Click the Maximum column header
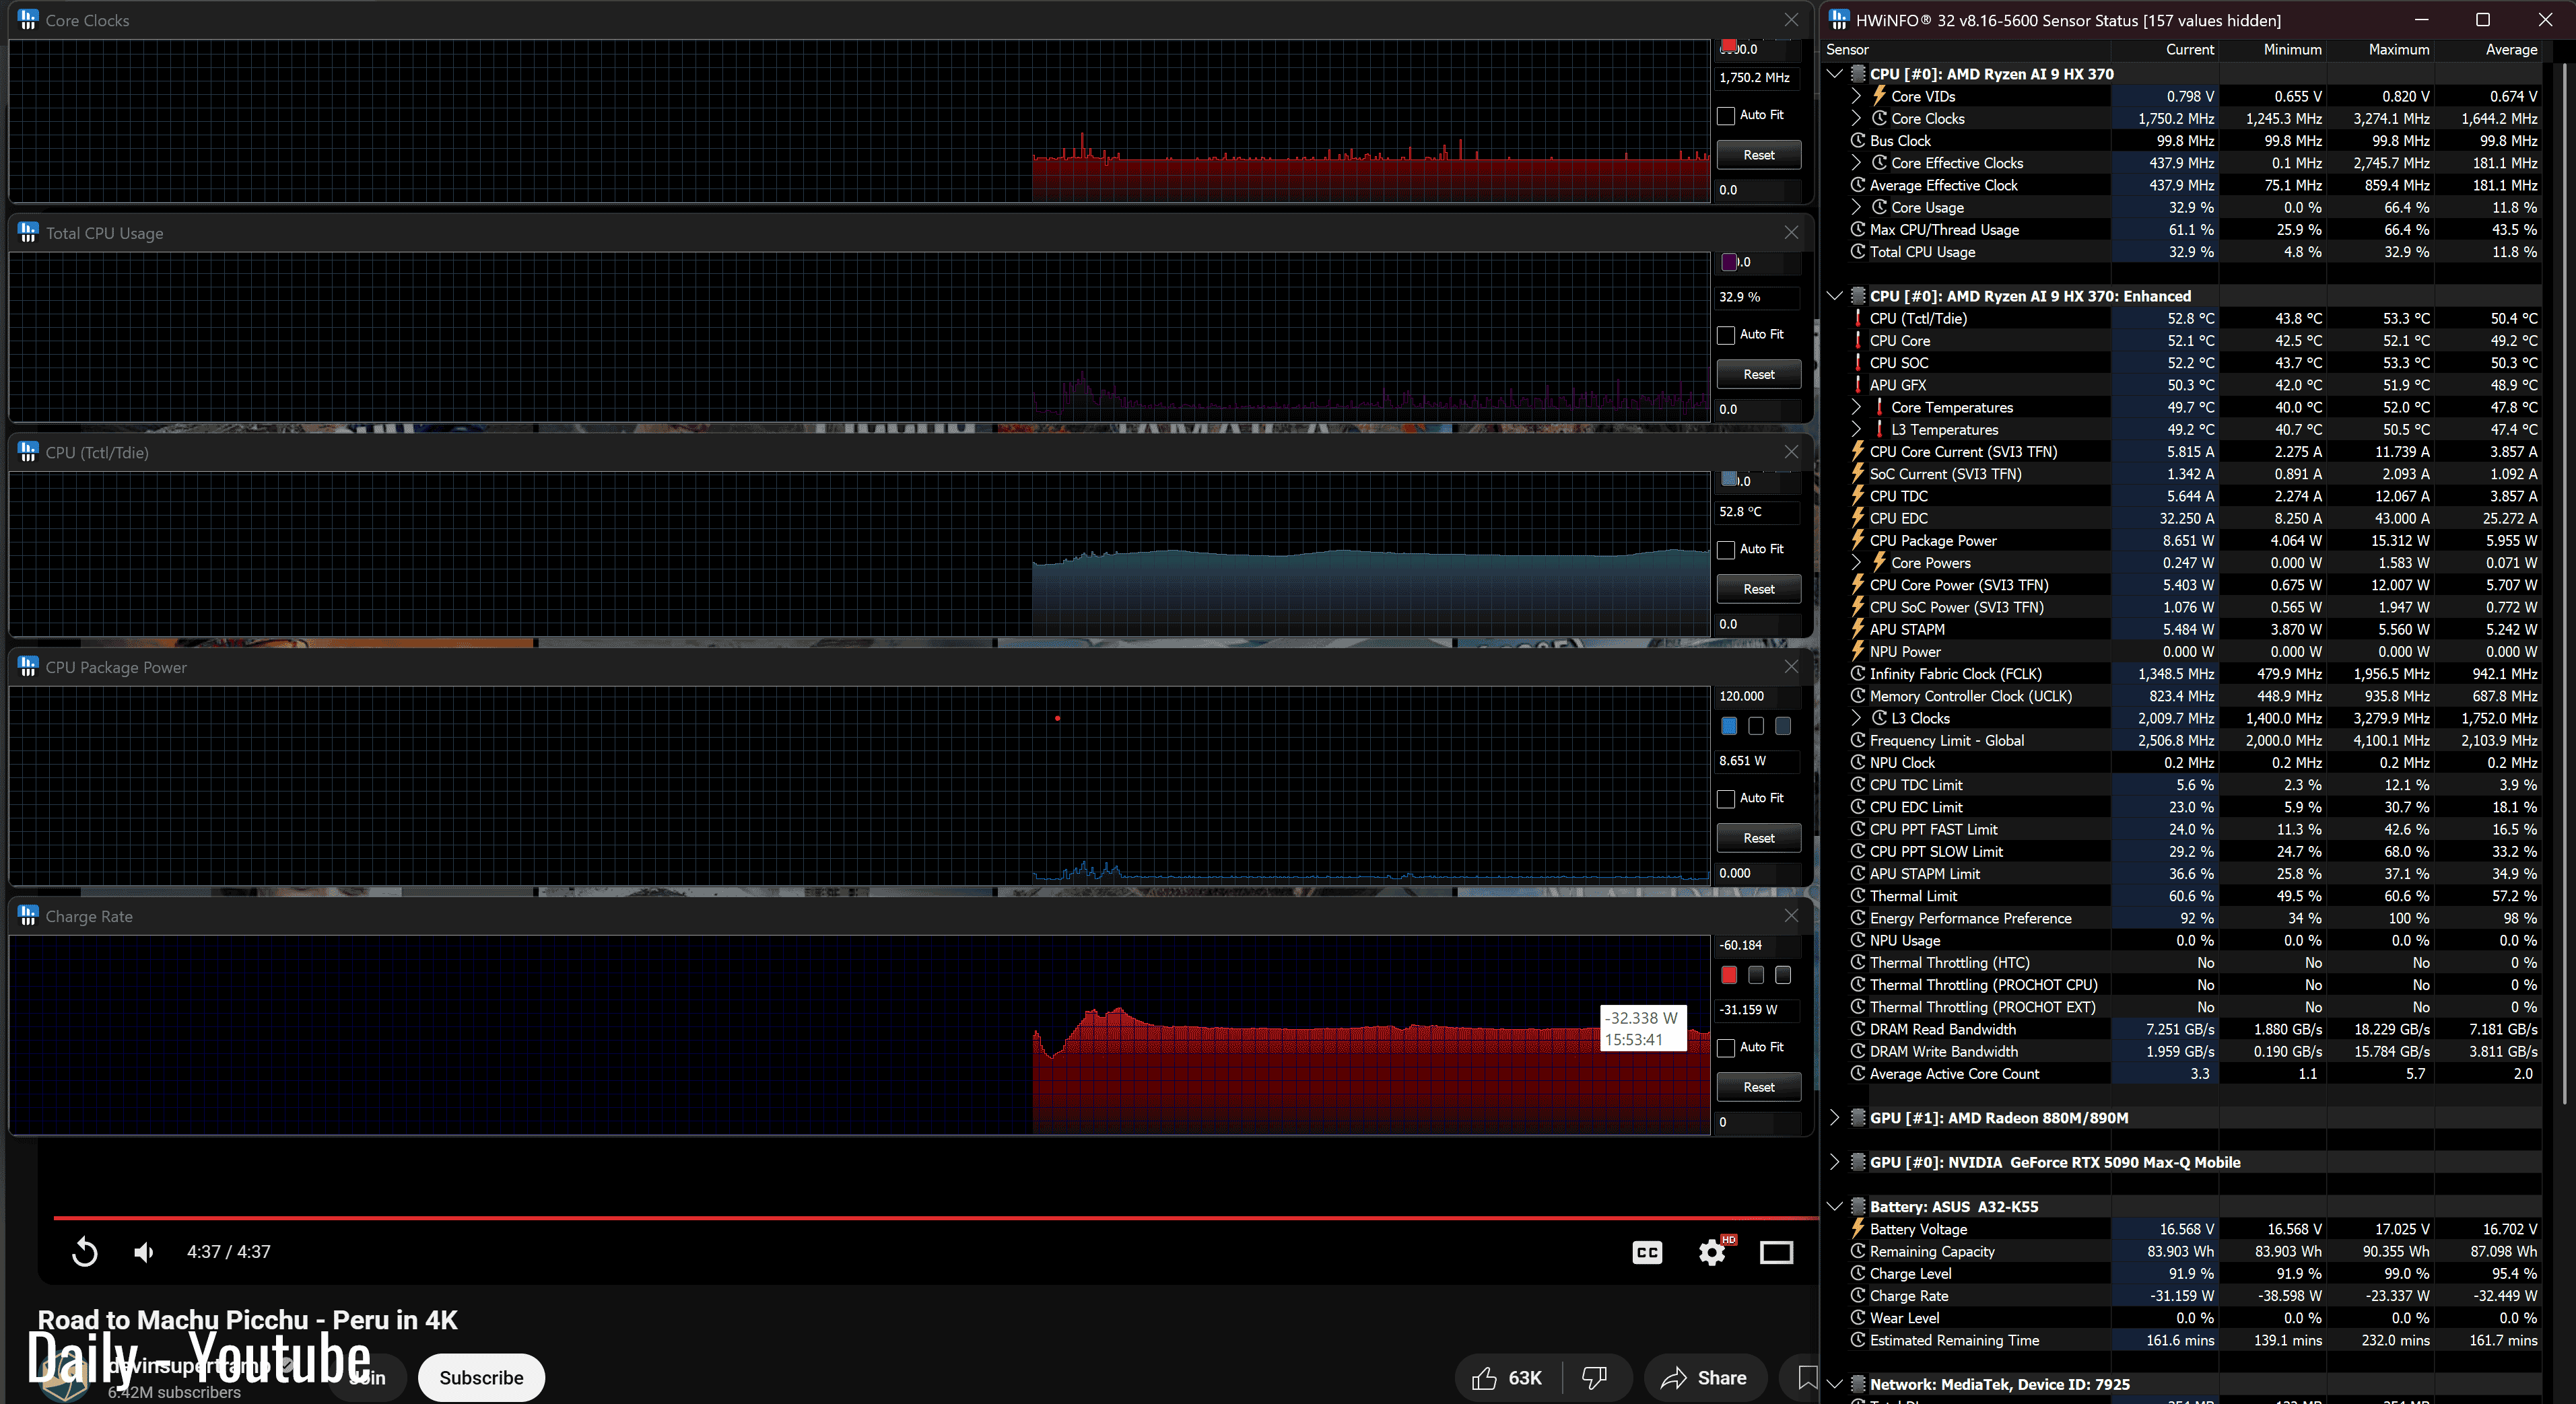 [x=2398, y=49]
